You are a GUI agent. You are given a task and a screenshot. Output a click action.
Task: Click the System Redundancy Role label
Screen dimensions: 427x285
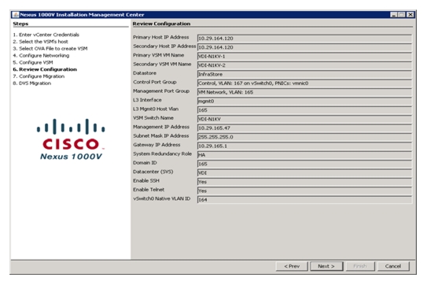(x=162, y=154)
